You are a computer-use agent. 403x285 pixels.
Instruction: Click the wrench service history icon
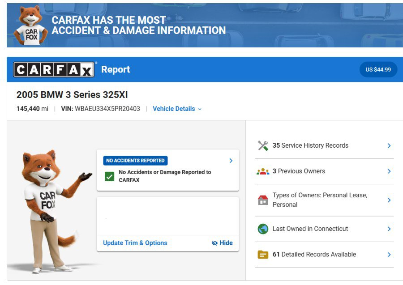(263, 145)
